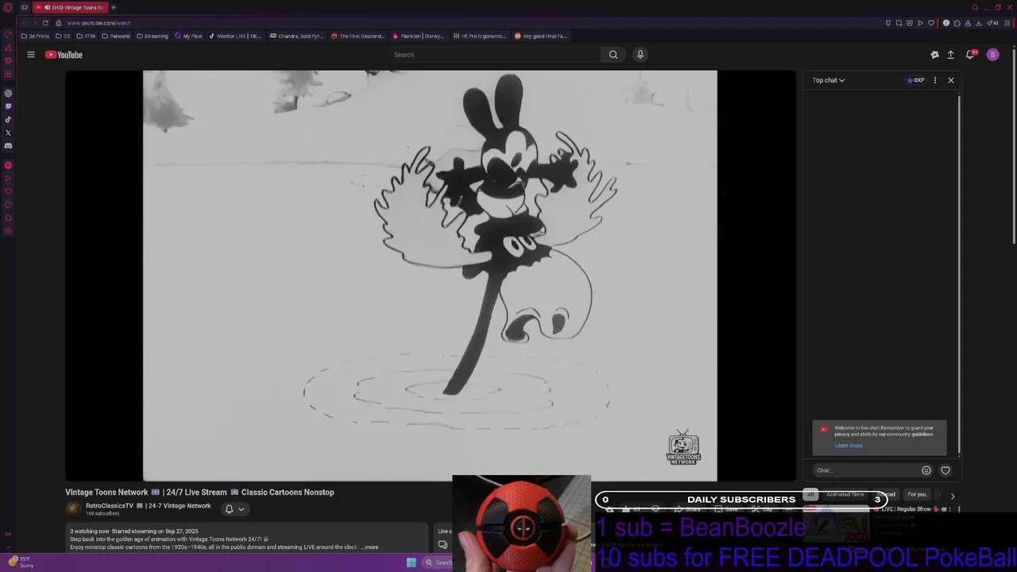The height and width of the screenshot is (572, 1017).
Task: Open the RetroClassicsTV channel avatar
Action: (73, 509)
